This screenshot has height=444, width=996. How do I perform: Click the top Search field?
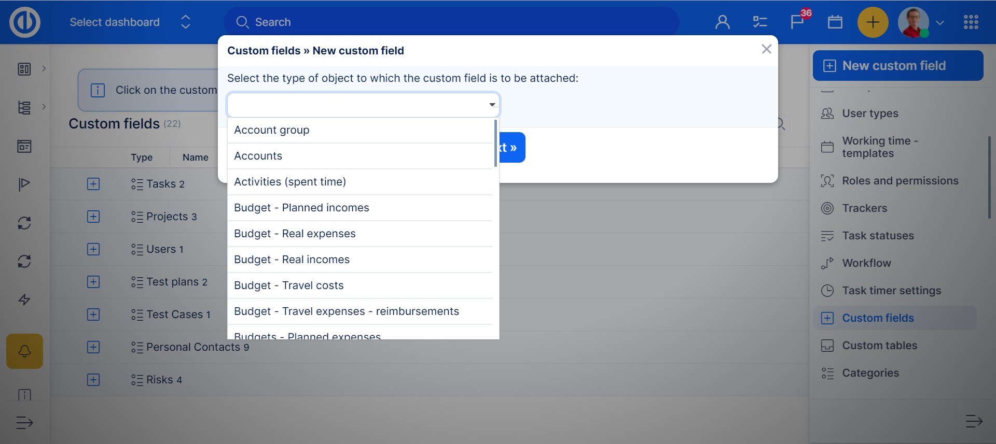(451, 22)
